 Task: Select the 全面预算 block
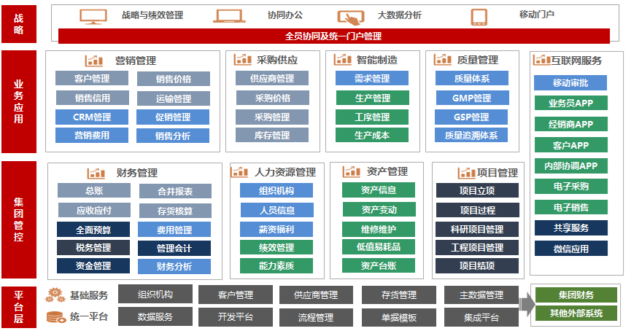(93, 230)
